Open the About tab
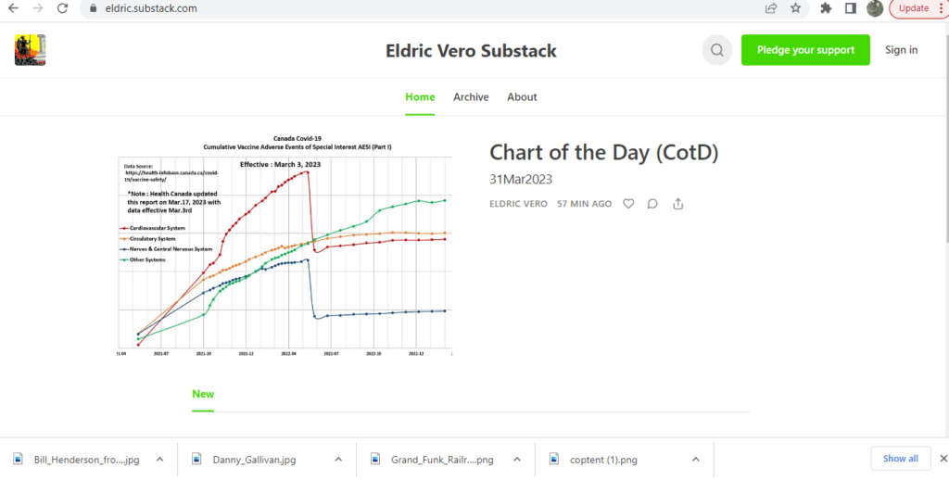 (x=522, y=97)
